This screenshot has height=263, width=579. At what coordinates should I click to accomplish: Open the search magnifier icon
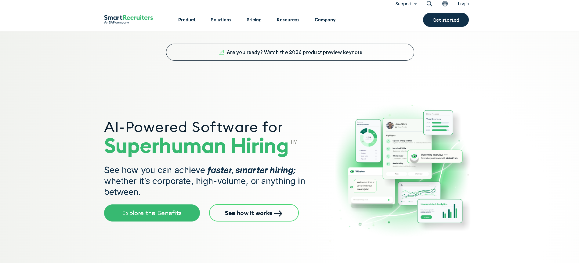click(x=429, y=4)
